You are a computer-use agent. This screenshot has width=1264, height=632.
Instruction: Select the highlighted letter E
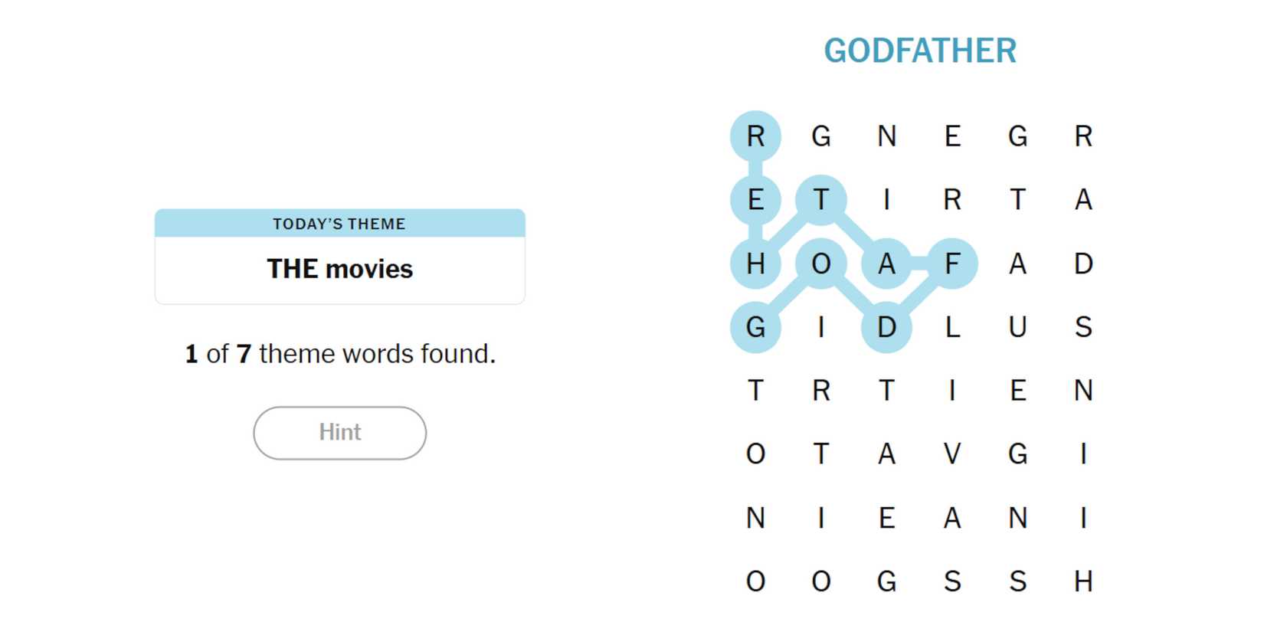(755, 200)
